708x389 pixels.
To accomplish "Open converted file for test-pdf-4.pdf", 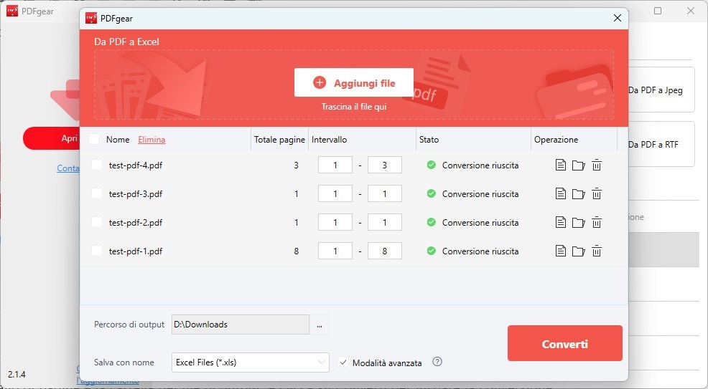I will tap(560, 165).
